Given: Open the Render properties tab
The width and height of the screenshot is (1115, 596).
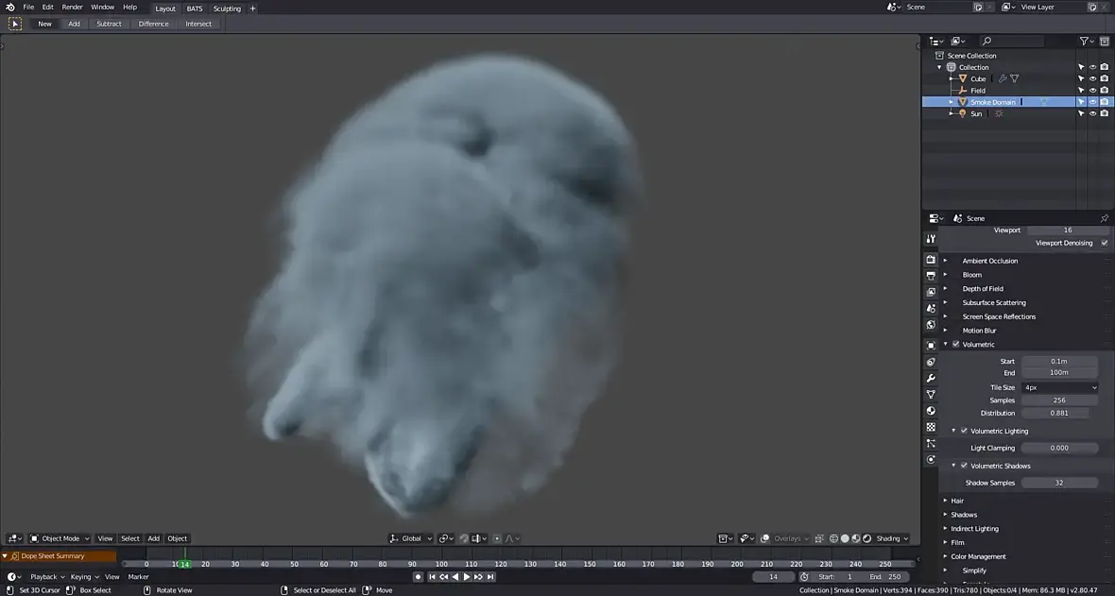Looking at the screenshot, I should click(931, 260).
